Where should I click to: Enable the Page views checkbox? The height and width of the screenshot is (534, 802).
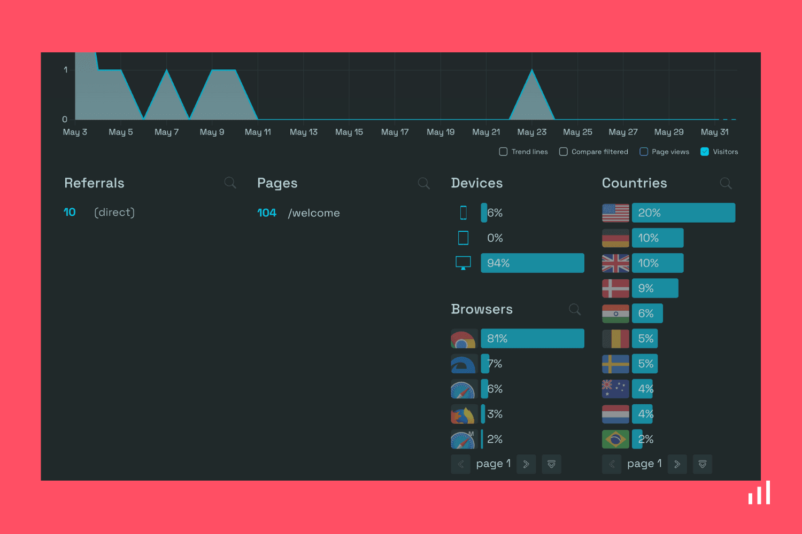pos(644,152)
